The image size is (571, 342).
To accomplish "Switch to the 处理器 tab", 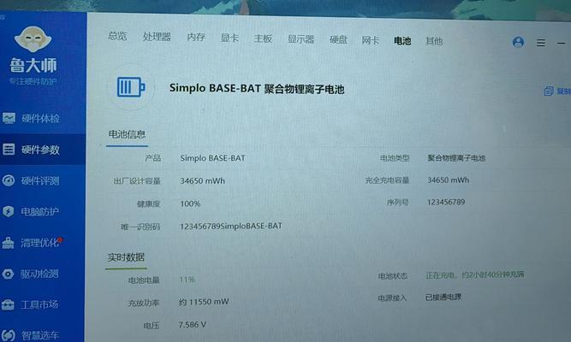I will click(x=157, y=37).
